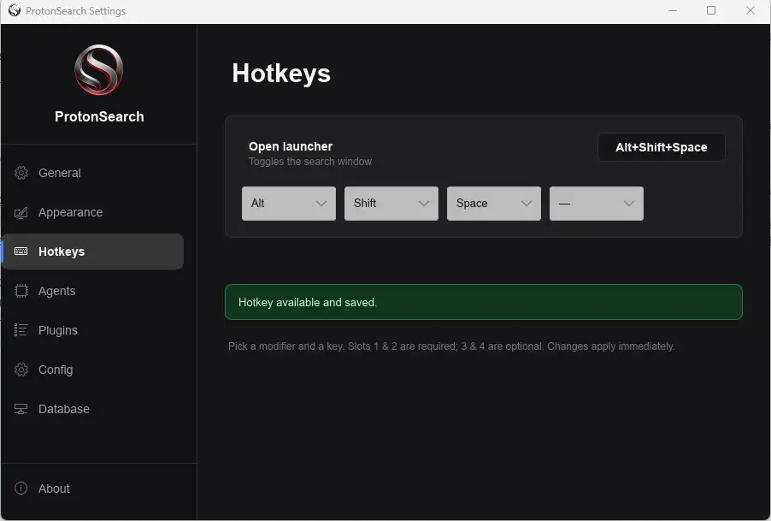Click the 'Pick a modifier and a key' hint
Screen dimensions: 771x521
[451, 346]
